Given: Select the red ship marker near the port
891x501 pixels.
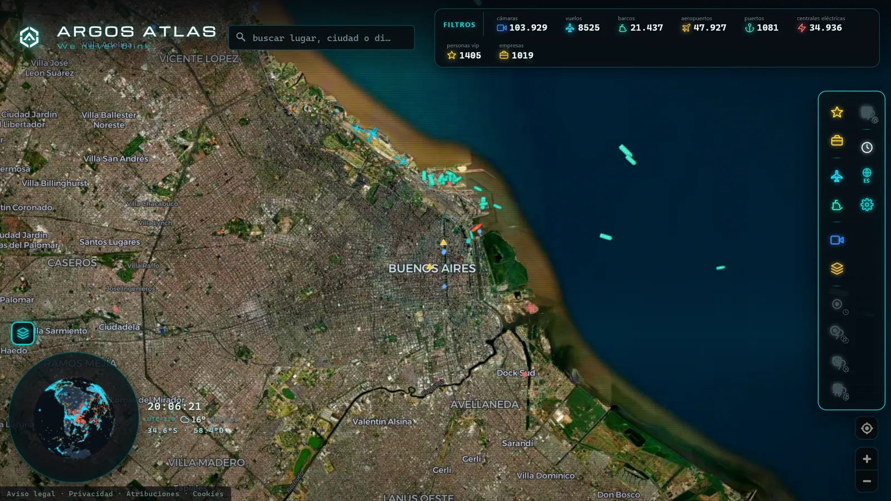Looking at the screenshot, I should tap(477, 227).
